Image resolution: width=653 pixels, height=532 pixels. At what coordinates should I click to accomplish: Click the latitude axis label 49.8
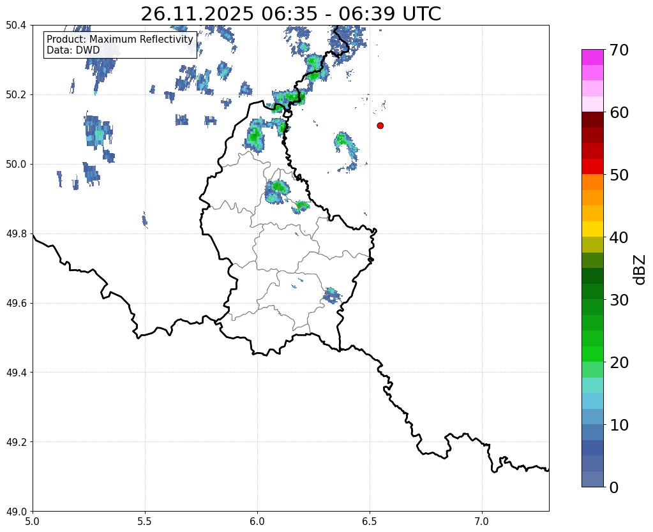click(16, 234)
